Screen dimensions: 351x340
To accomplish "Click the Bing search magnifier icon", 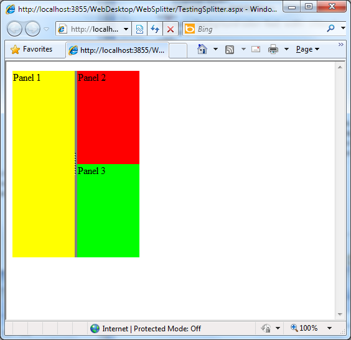I will (330, 28).
